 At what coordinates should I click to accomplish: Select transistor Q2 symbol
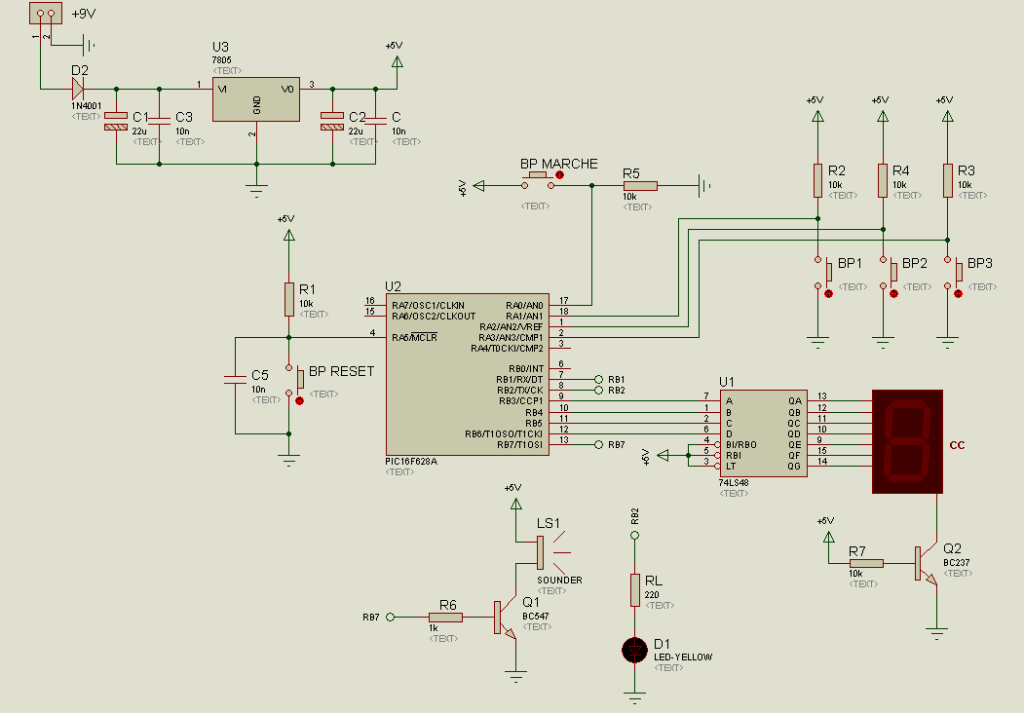coord(926,565)
